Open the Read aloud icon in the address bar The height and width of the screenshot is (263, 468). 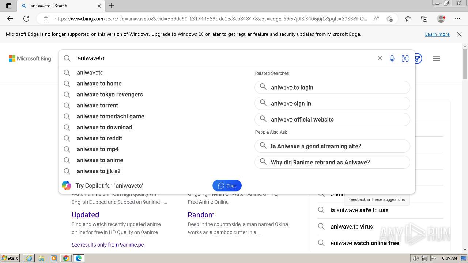[x=376, y=19]
